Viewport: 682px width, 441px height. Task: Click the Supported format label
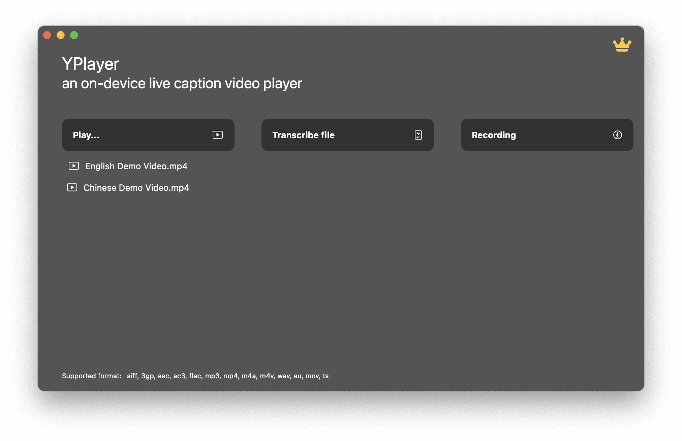(91, 376)
